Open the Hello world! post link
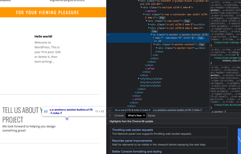Screen dimensions: 241x154 (x=43, y=36)
